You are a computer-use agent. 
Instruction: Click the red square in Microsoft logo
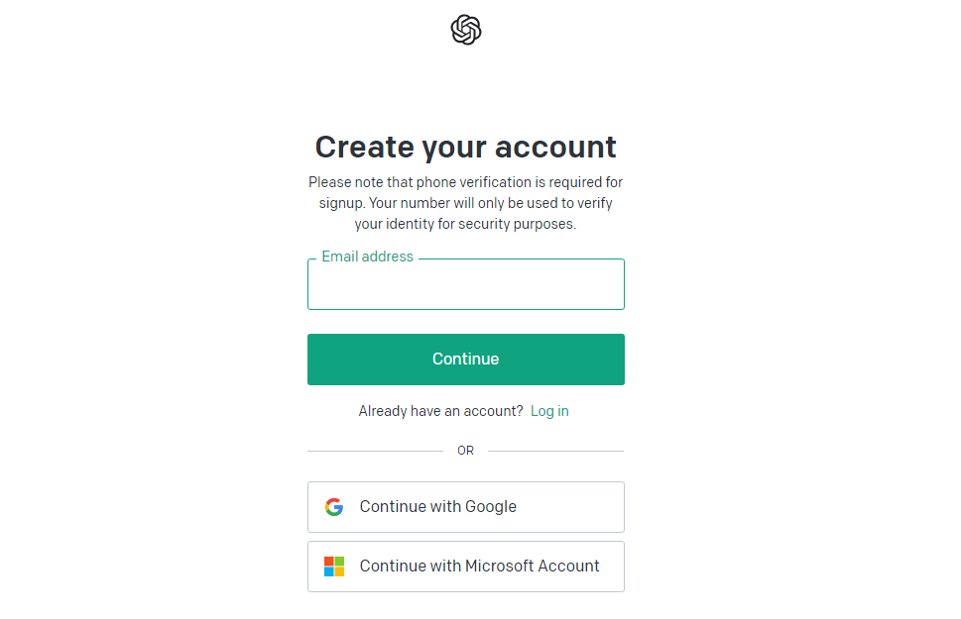[x=329, y=562]
